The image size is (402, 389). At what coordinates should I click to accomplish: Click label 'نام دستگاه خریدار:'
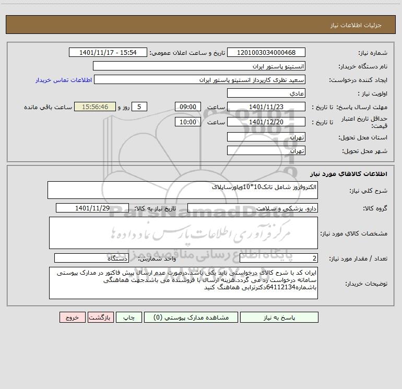click(363, 66)
